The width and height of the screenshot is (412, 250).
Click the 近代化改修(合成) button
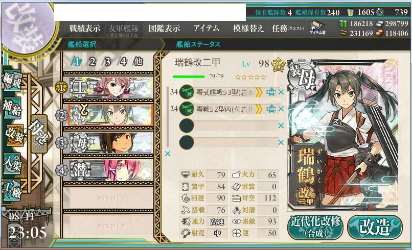(x=315, y=227)
